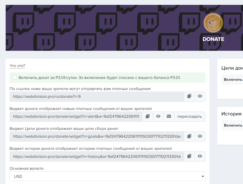243x184 pixels.
Task: Copy the alert widget URL
Action: click(x=148, y=116)
